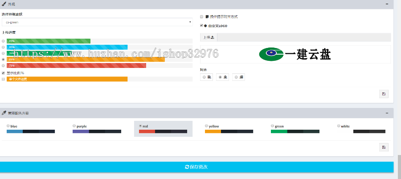The image size is (401, 179).
Task: Click the green scheme color swatch strip
Action: coord(295,131)
